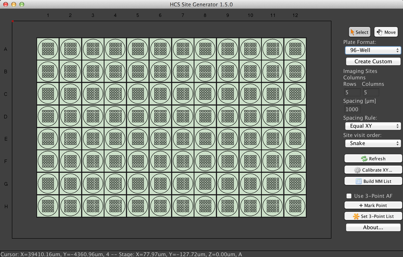Select well E4 on the plate

coord(115,139)
